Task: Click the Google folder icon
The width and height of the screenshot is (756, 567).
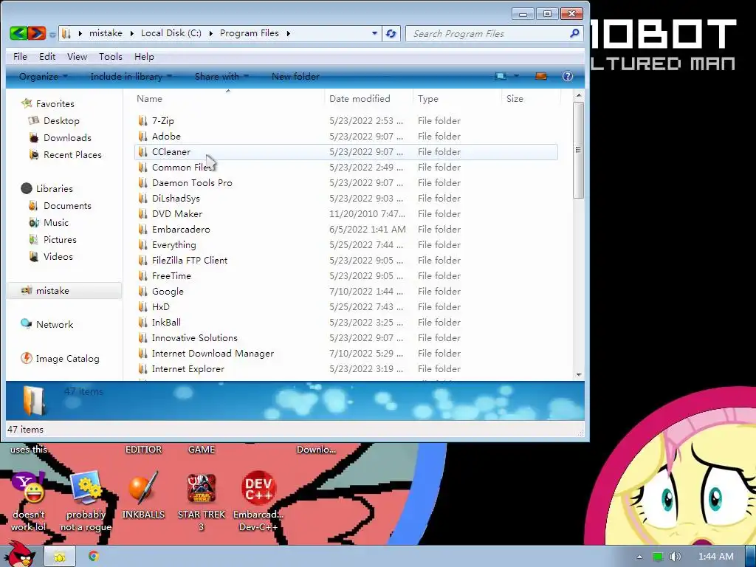Action: coord(142,291)
